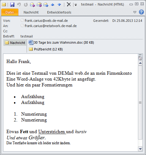The width and height of the screenshot is (146, 155).
Task: Click the Redo arrow icon
Action: pyautogui.click(x=26, y=5)
